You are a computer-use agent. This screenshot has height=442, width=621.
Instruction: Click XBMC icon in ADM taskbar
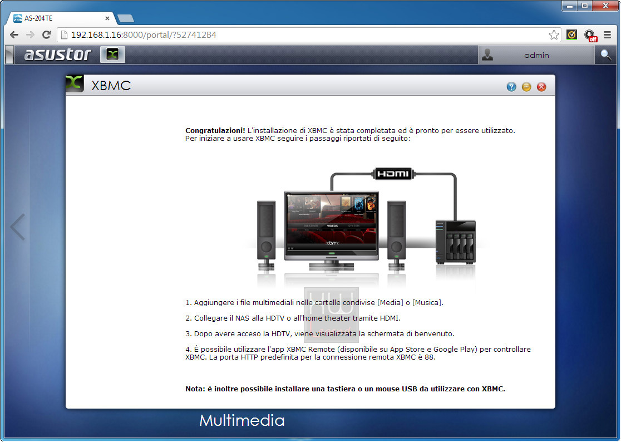[112, 54]
